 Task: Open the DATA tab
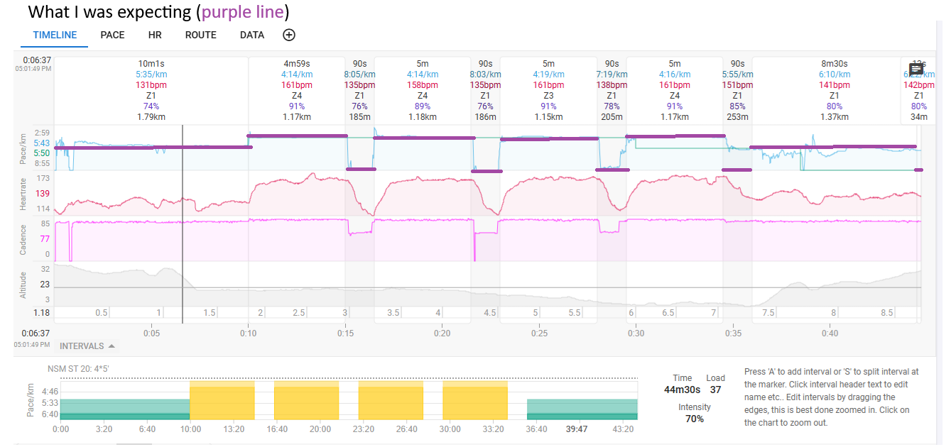click(252, 35)
